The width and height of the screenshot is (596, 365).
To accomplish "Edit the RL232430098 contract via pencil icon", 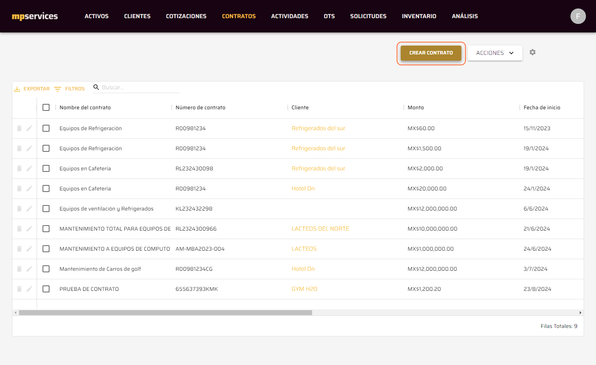I will (29, 168).
